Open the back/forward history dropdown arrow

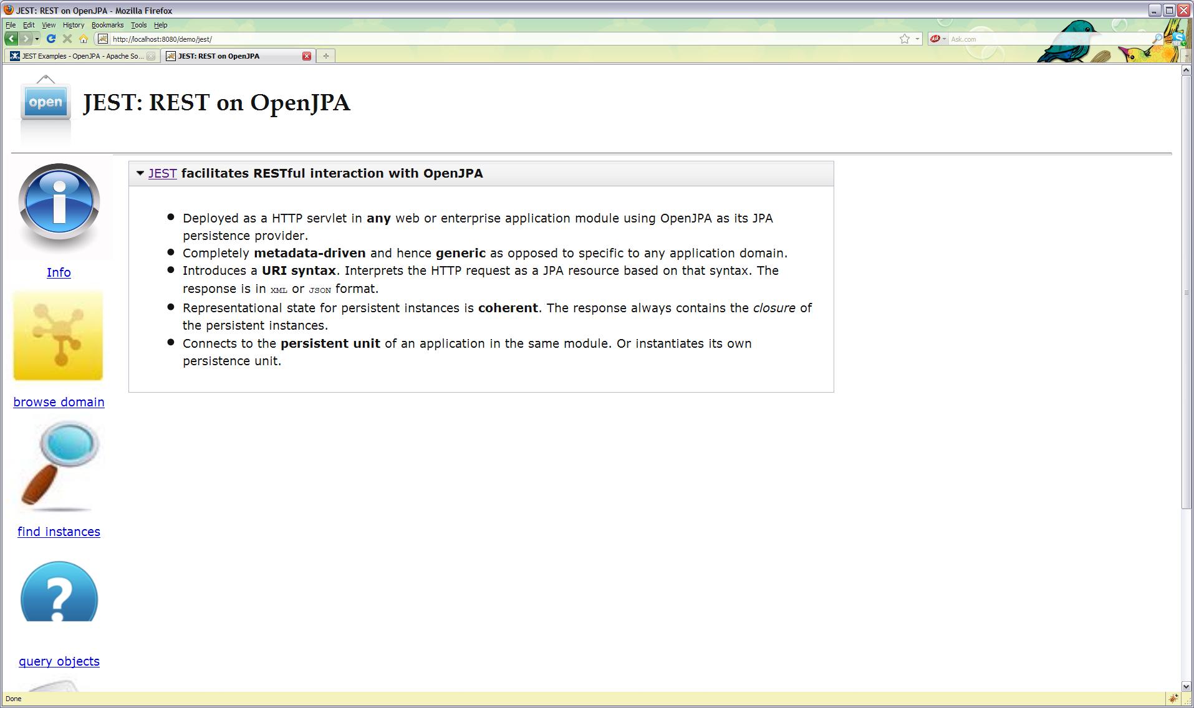pos(37,39)
